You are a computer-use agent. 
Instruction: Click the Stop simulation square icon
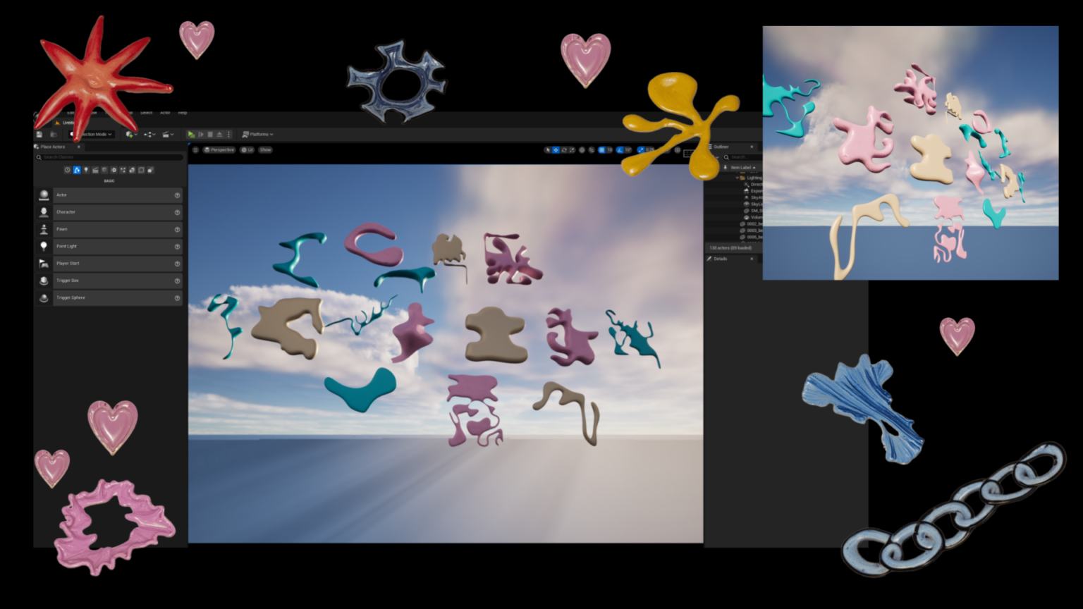(x=210, y=134)
